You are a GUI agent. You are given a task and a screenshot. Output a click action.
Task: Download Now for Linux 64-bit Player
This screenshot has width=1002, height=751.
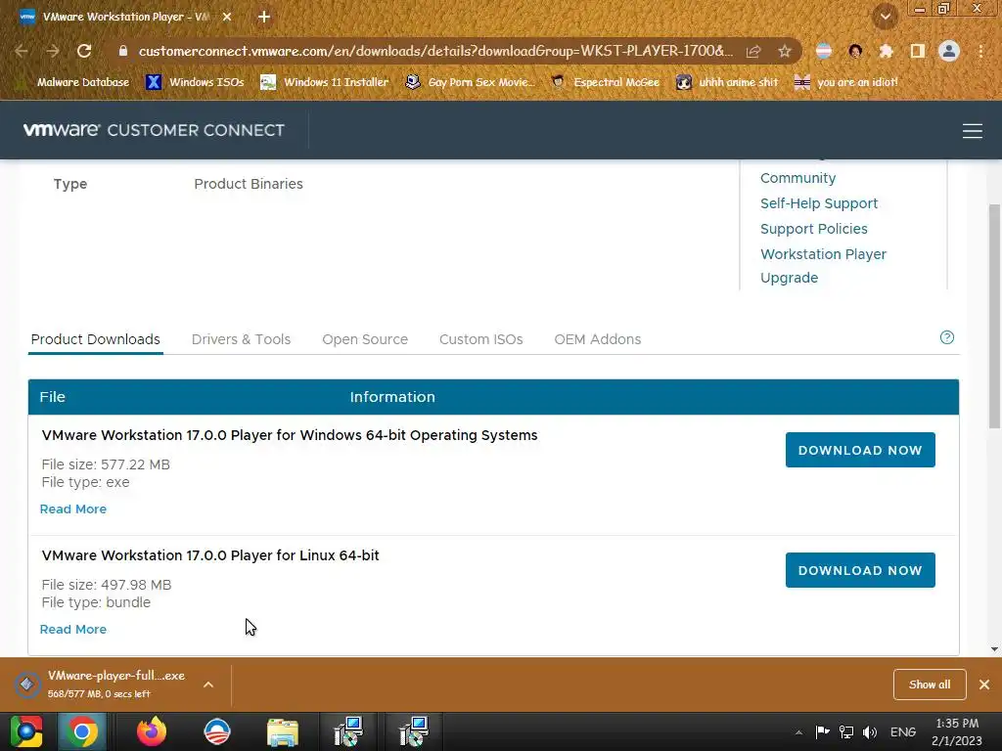pos(860,570)
